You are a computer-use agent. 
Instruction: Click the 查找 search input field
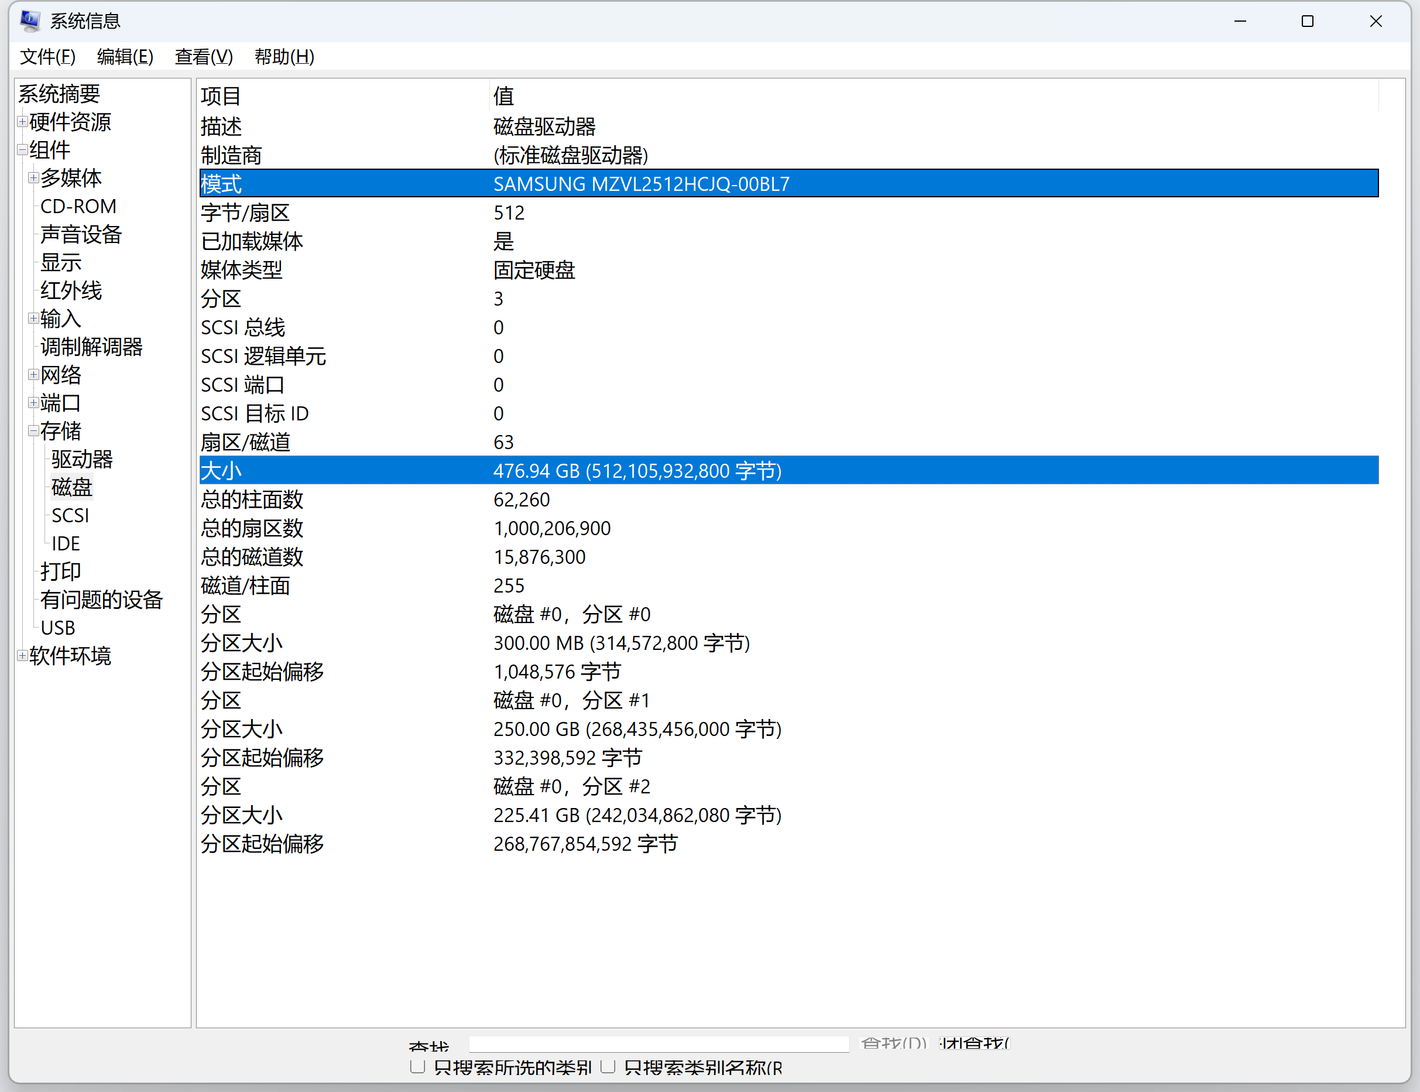point(658,1043)
